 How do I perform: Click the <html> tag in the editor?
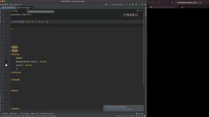[x=14, y=47]
